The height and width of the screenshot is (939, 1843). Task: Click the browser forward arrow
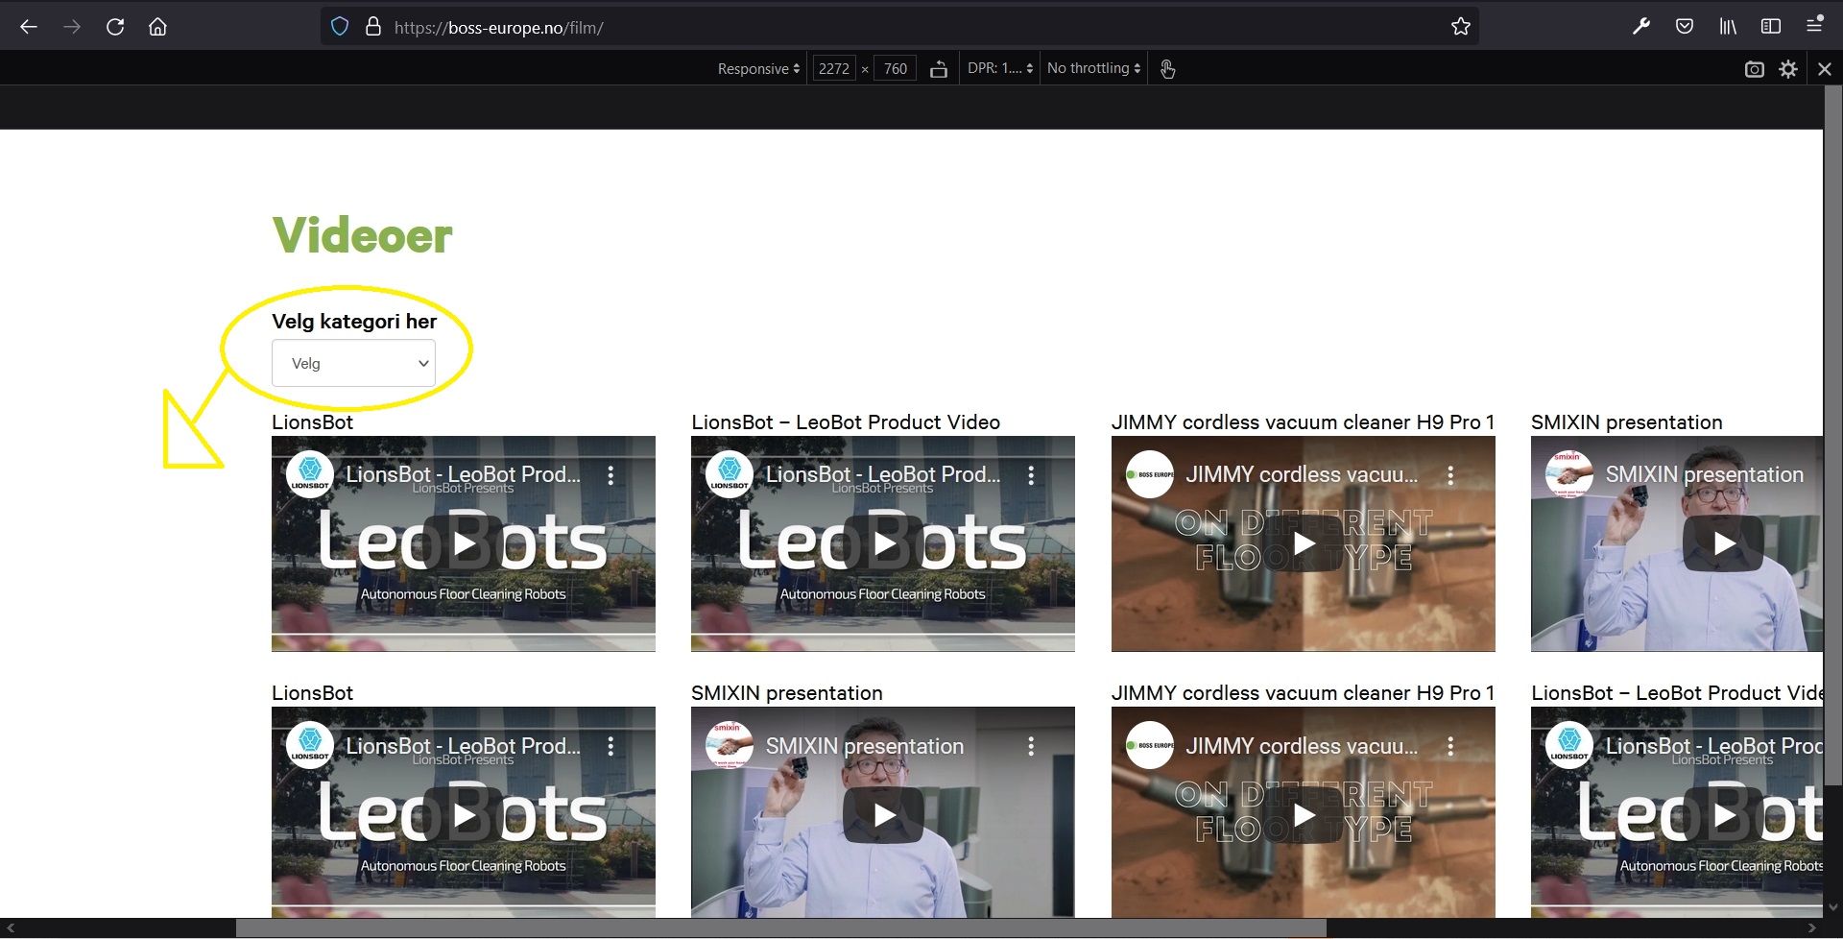point(72,27)
